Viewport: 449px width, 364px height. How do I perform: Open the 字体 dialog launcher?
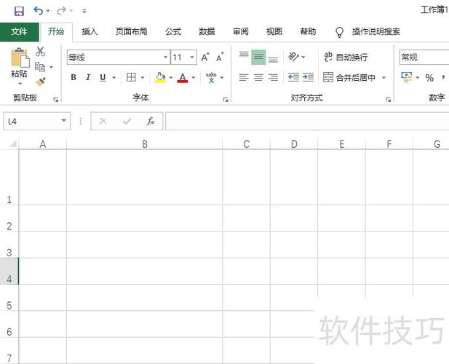pos(226,100)
